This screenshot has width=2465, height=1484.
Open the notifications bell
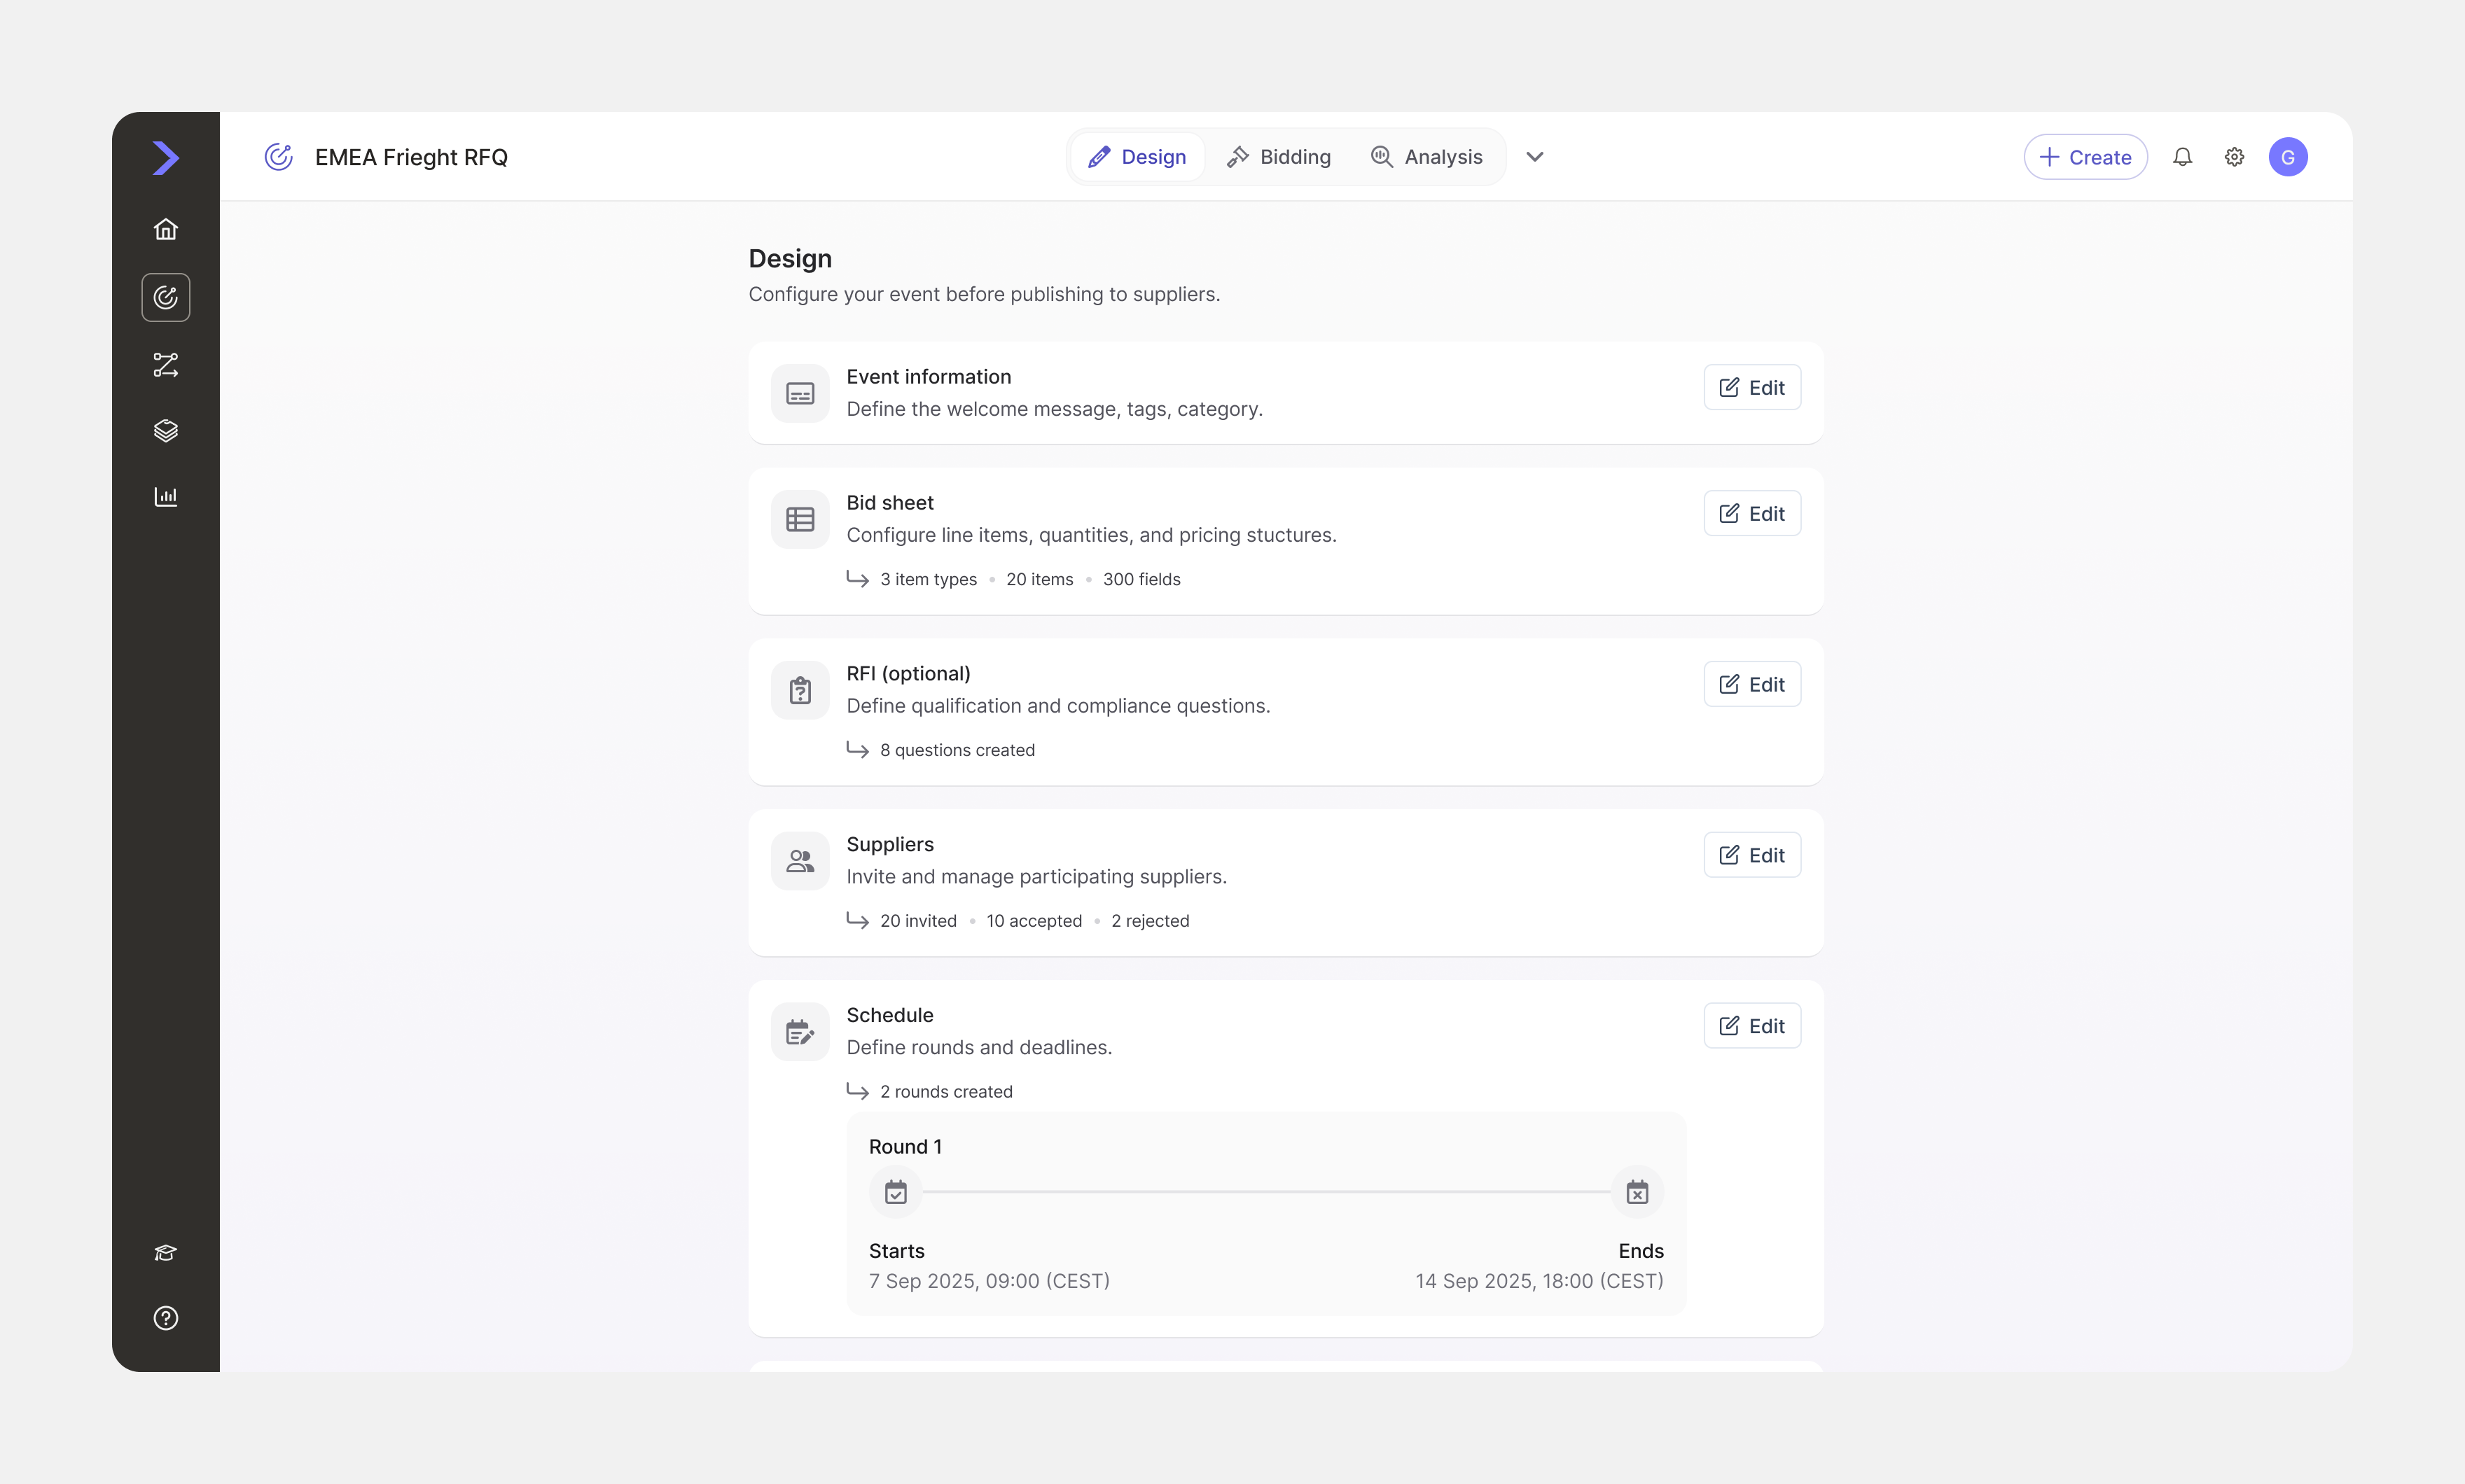click(2183, 157)
